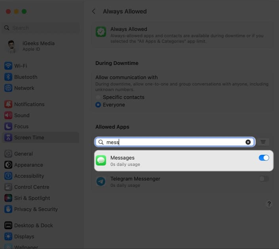The height and width of the screenshot is (249, 279).
Task: Open Control Centre icon
Action: tap(8, 187)
